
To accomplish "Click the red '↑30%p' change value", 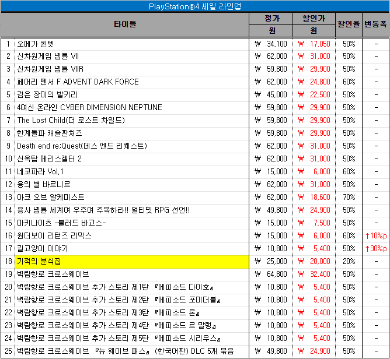I will (x=376, y=249).
